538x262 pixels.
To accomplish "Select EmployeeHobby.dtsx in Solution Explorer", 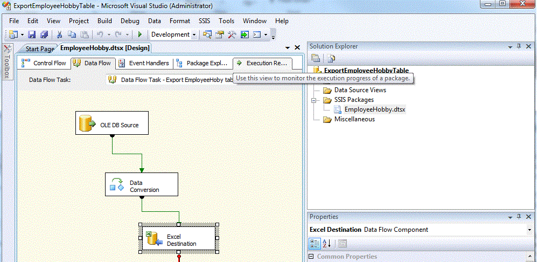I will (375, 109).
